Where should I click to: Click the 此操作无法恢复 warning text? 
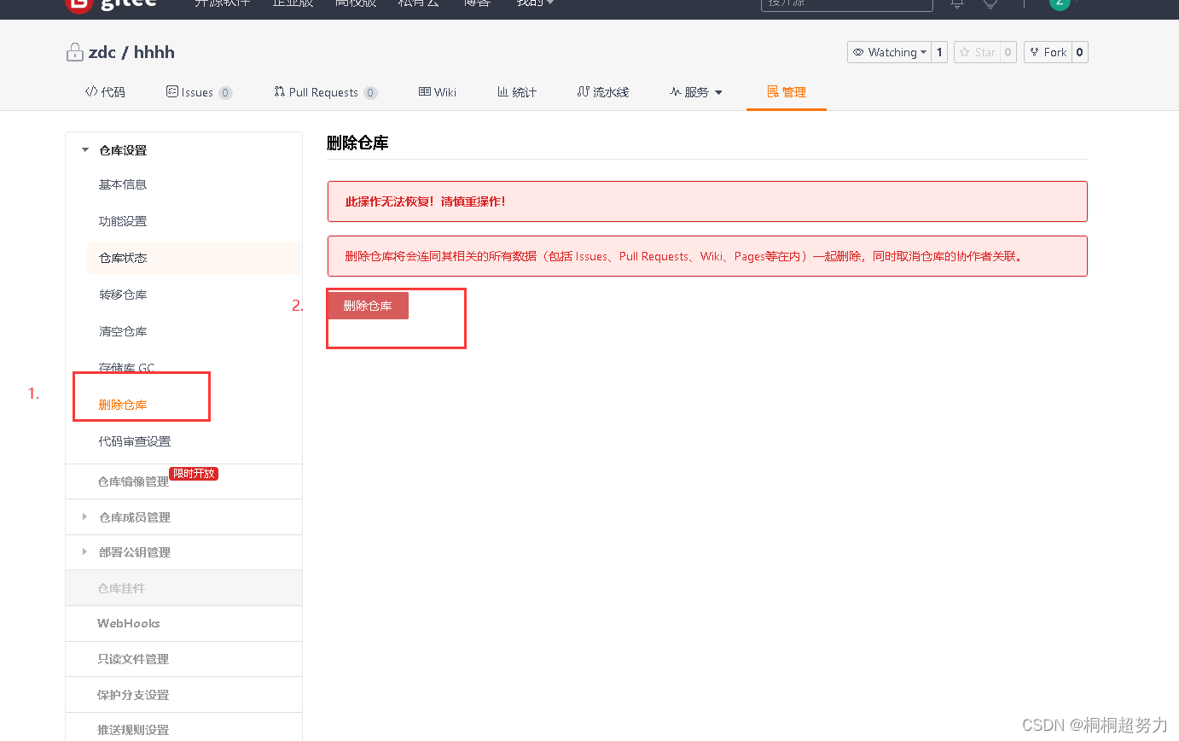(x=425, y=201)
